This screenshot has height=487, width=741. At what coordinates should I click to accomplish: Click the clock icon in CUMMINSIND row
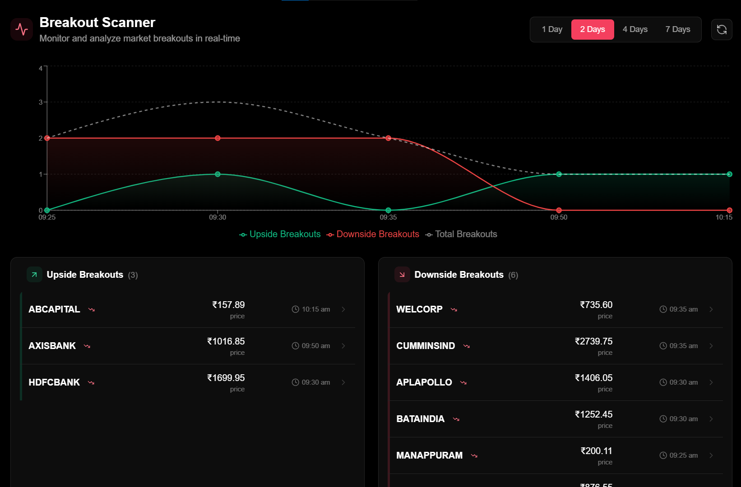[x=663, y=346]
